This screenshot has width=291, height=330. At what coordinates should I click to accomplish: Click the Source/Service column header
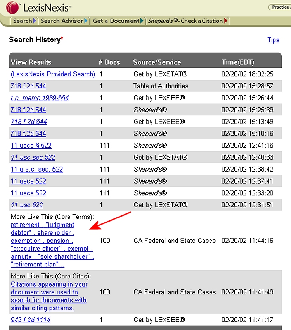point(157,62)
